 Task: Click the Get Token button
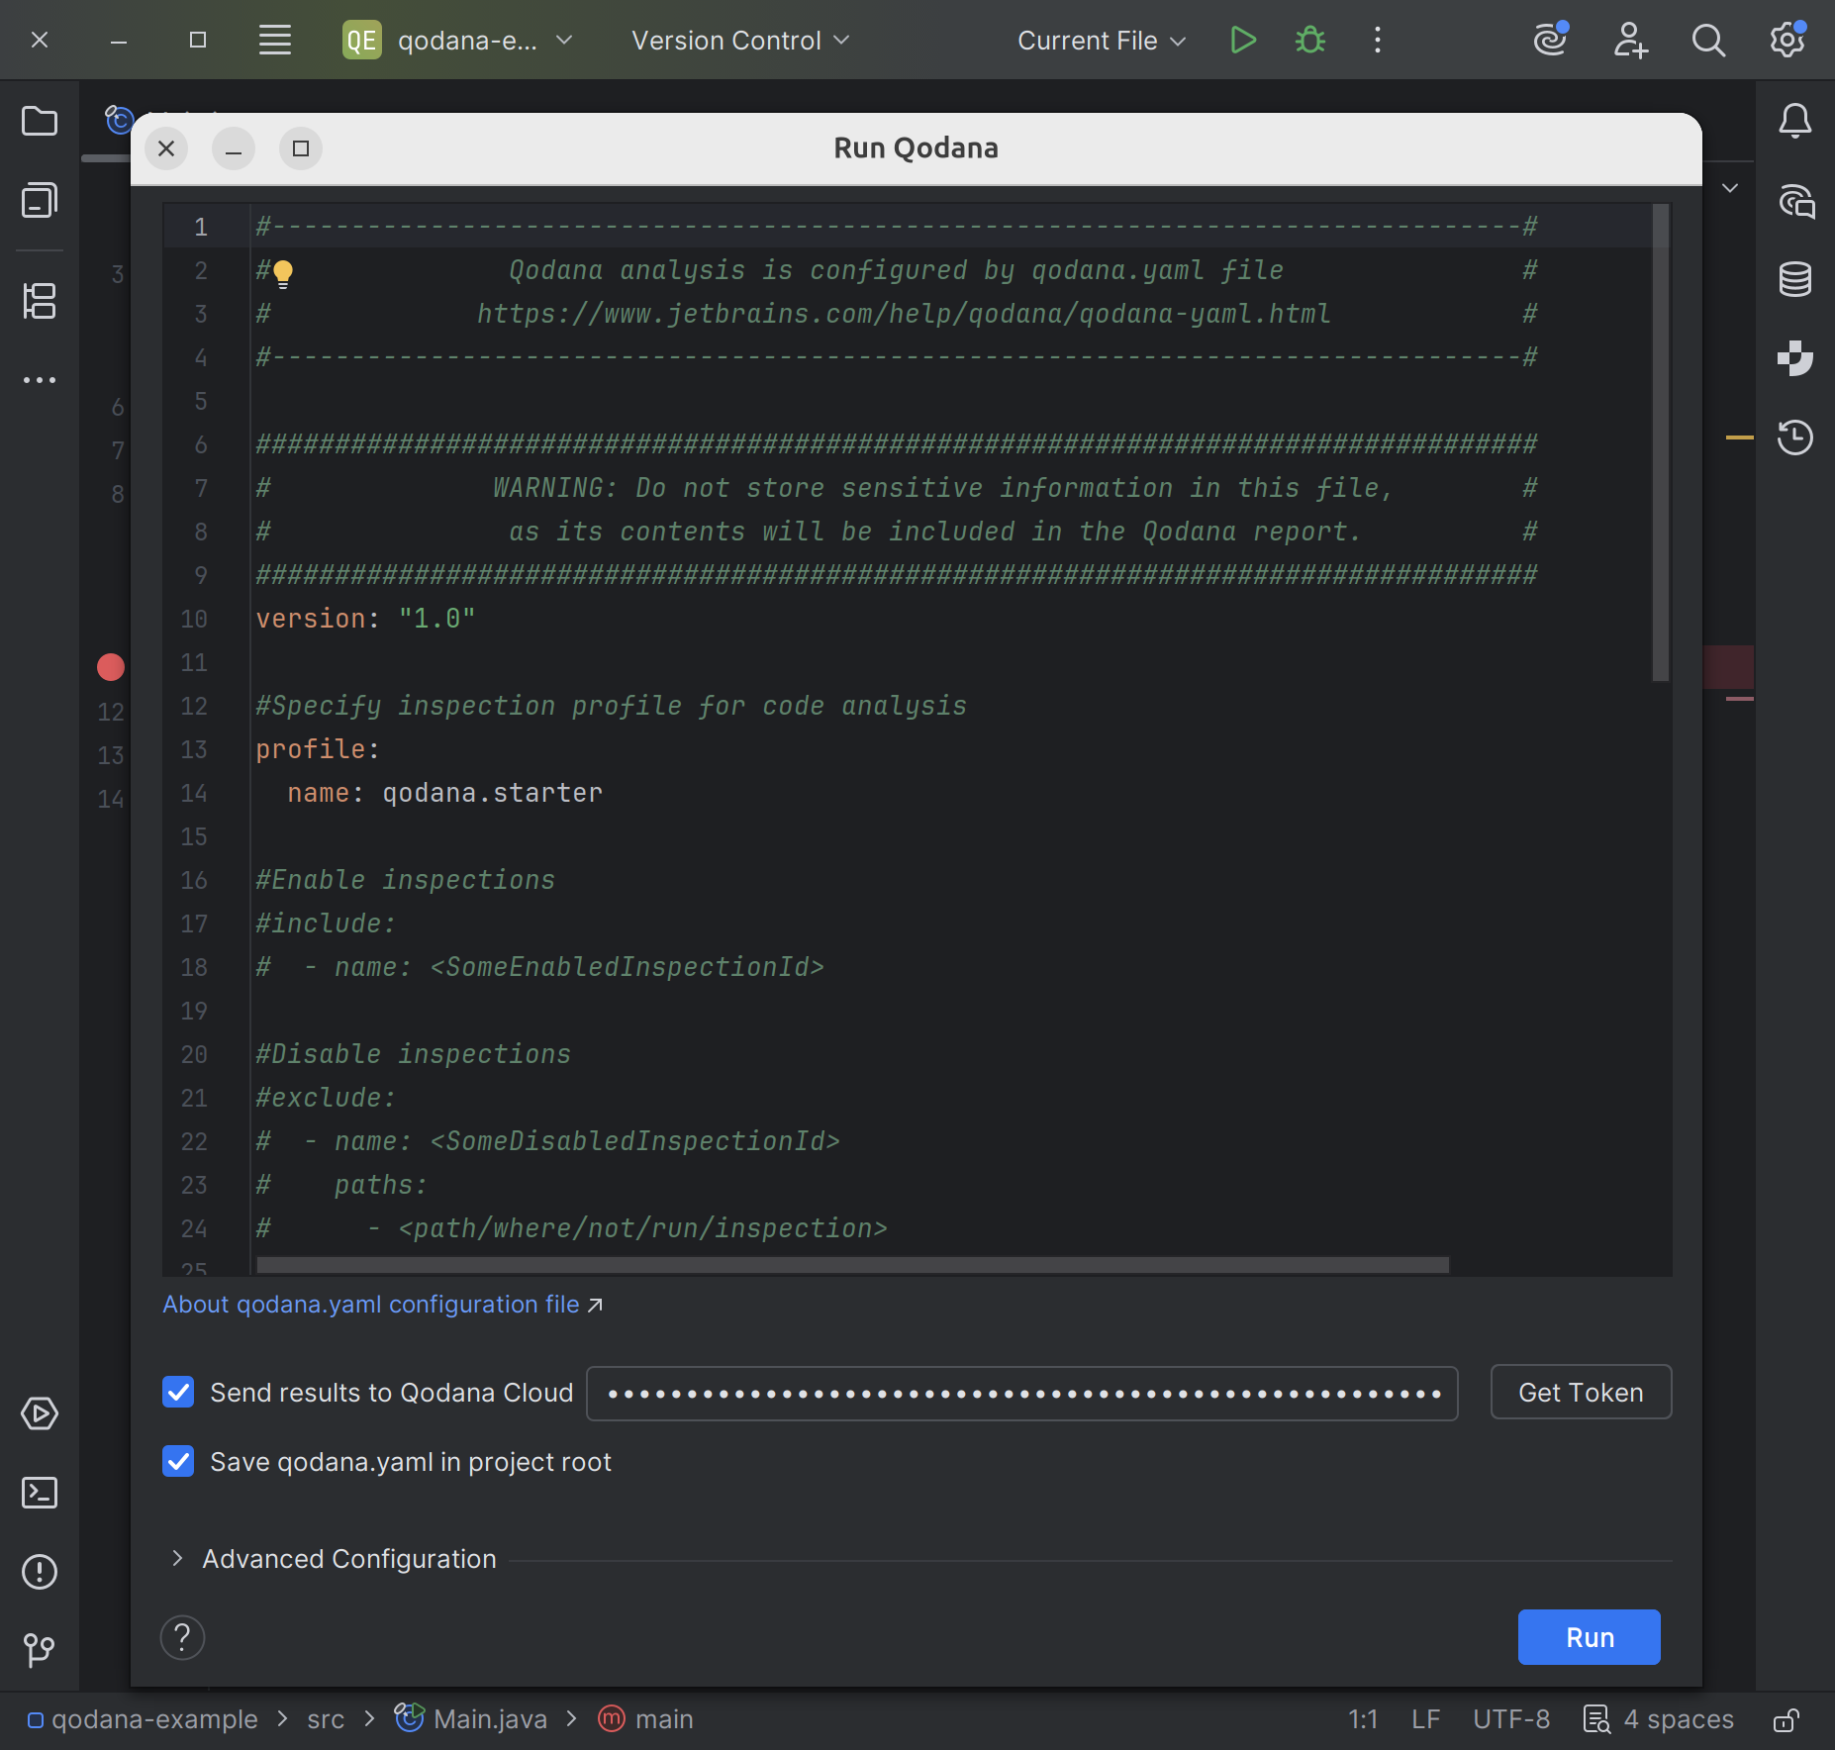tap(1582, 1393)
